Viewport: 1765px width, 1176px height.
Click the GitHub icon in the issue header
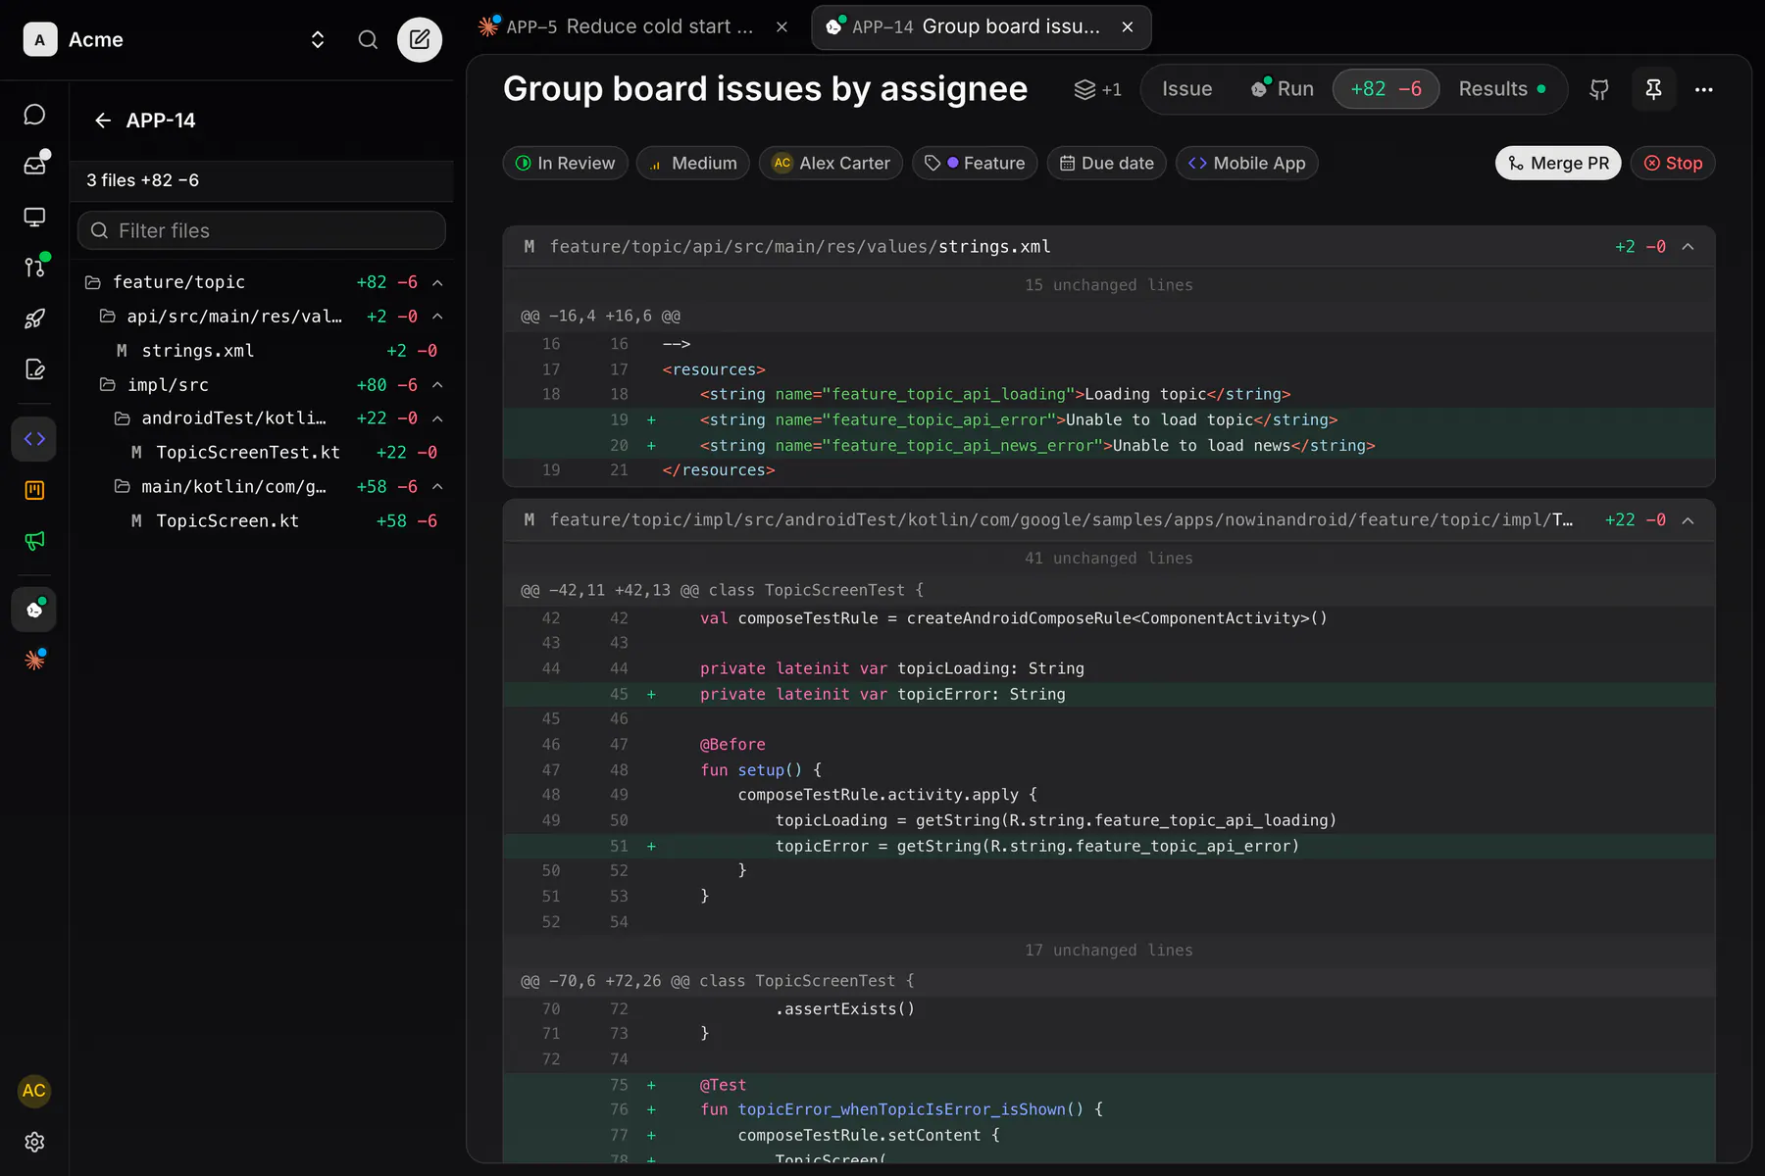coord(1599,89)
